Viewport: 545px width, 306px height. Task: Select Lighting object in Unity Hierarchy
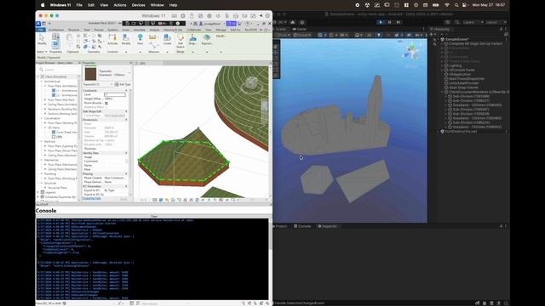coord(456,65)
